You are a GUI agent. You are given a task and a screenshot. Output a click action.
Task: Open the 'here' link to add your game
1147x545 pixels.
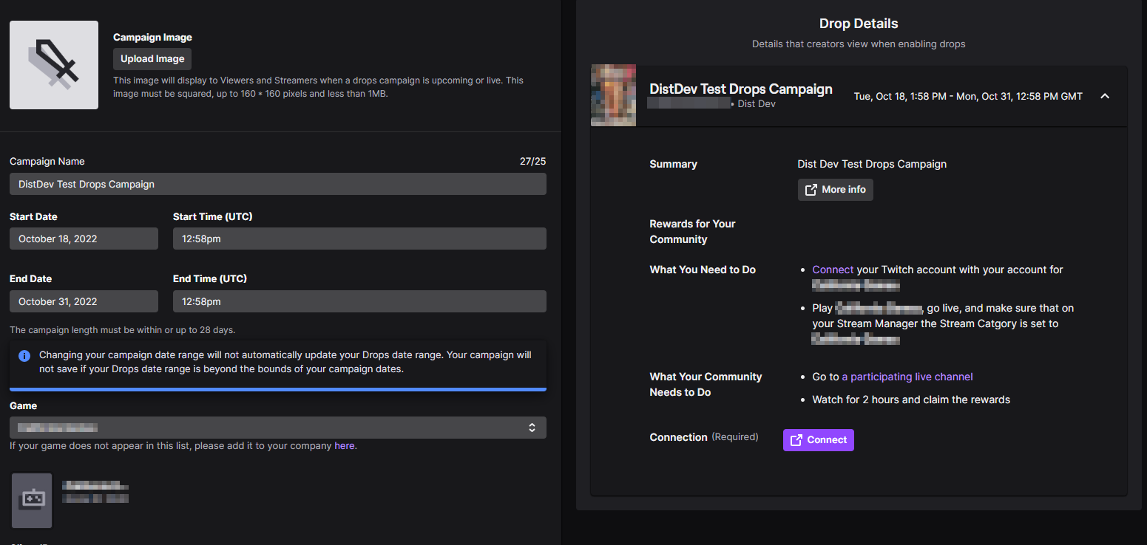[345, 445]
